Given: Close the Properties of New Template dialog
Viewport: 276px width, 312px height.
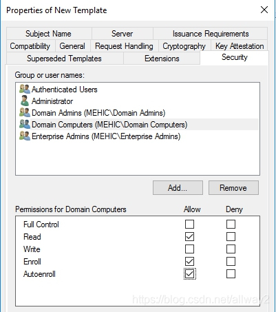Looking at the screenshot, I should click(264, 10).
